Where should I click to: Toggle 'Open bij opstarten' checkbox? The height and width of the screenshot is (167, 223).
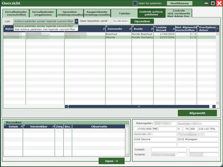[x=135, y=3]
